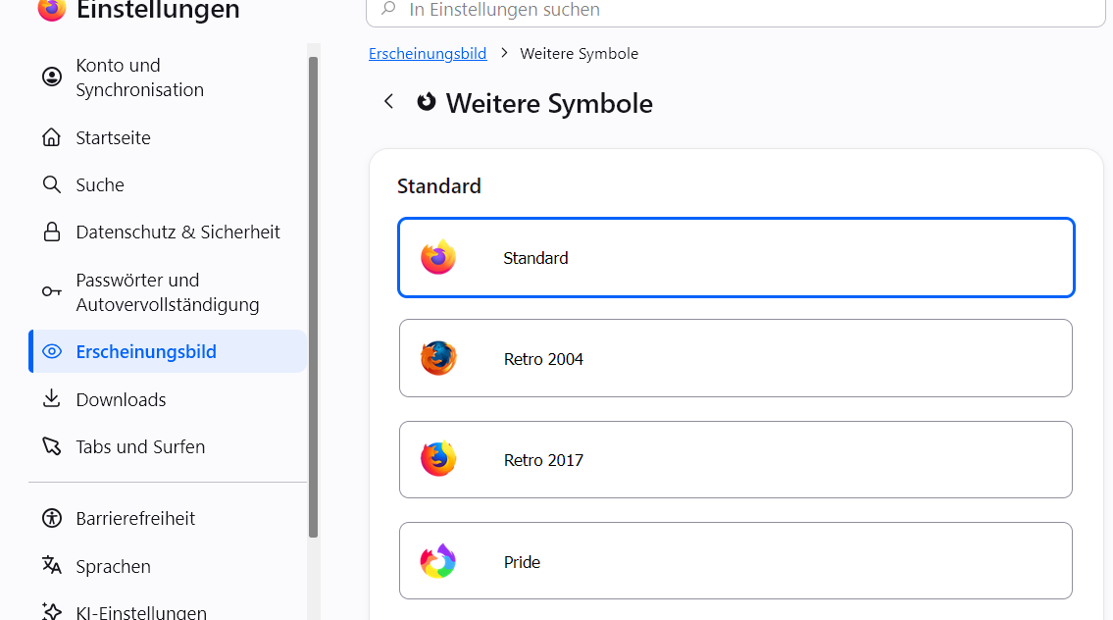Click the In Einstellungen suchen search field
Viewport: 1113px width, 620px height.
pyautogui.click(x=735, y=10)
